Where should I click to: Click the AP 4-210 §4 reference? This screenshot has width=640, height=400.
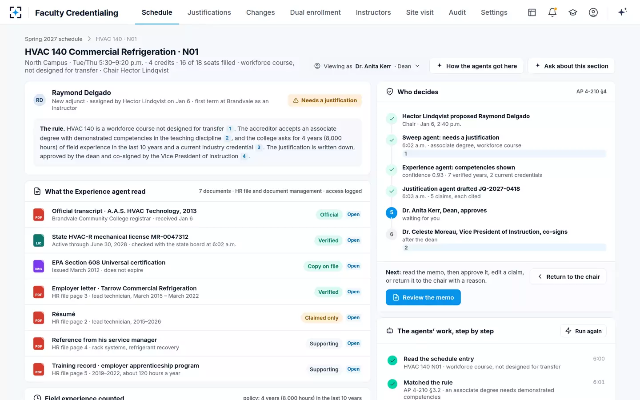(x=592, y=92)
